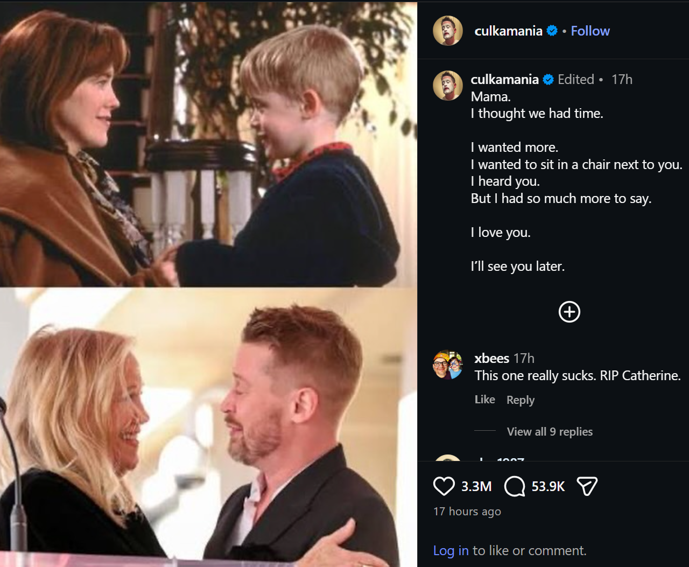Click the bottom photo of the embrace

pyautogui.click(x=208, y=426)
